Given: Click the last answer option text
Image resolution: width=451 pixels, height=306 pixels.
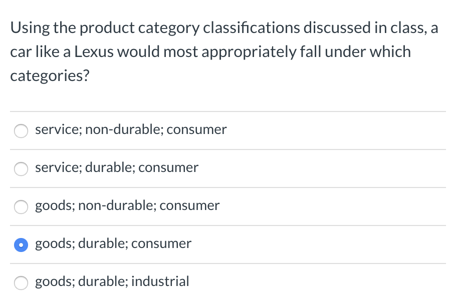Looking at the screenshot, I should (x=112, y=281).
